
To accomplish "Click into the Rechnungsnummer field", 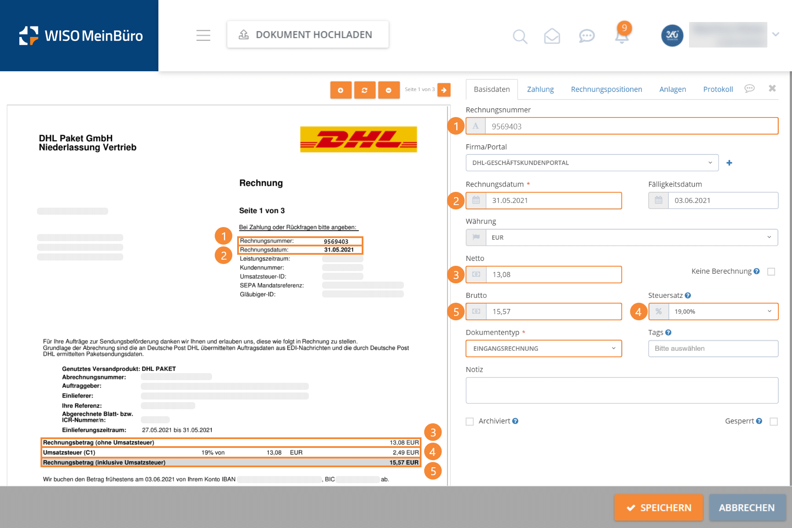I will tap(622, 126).
